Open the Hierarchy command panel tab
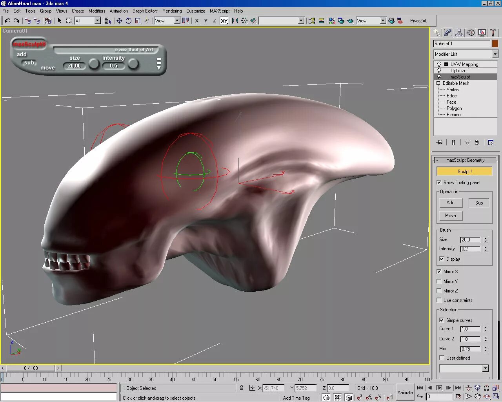 tap(459, 33)
